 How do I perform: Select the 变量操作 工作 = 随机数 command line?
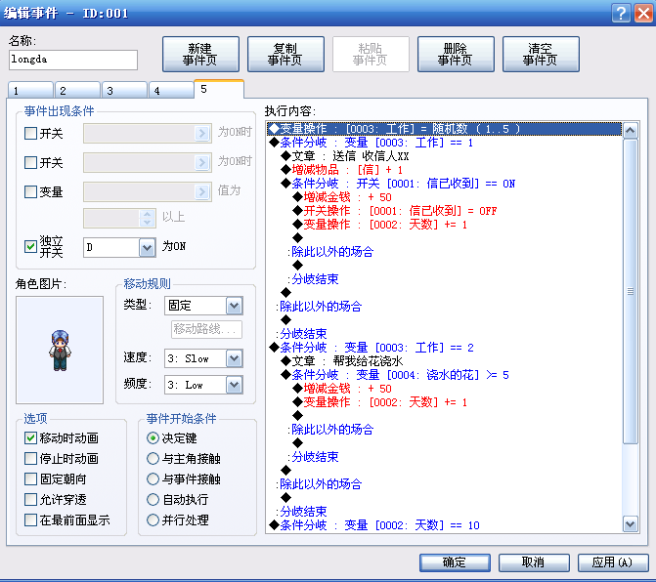(x=444, y=129)
